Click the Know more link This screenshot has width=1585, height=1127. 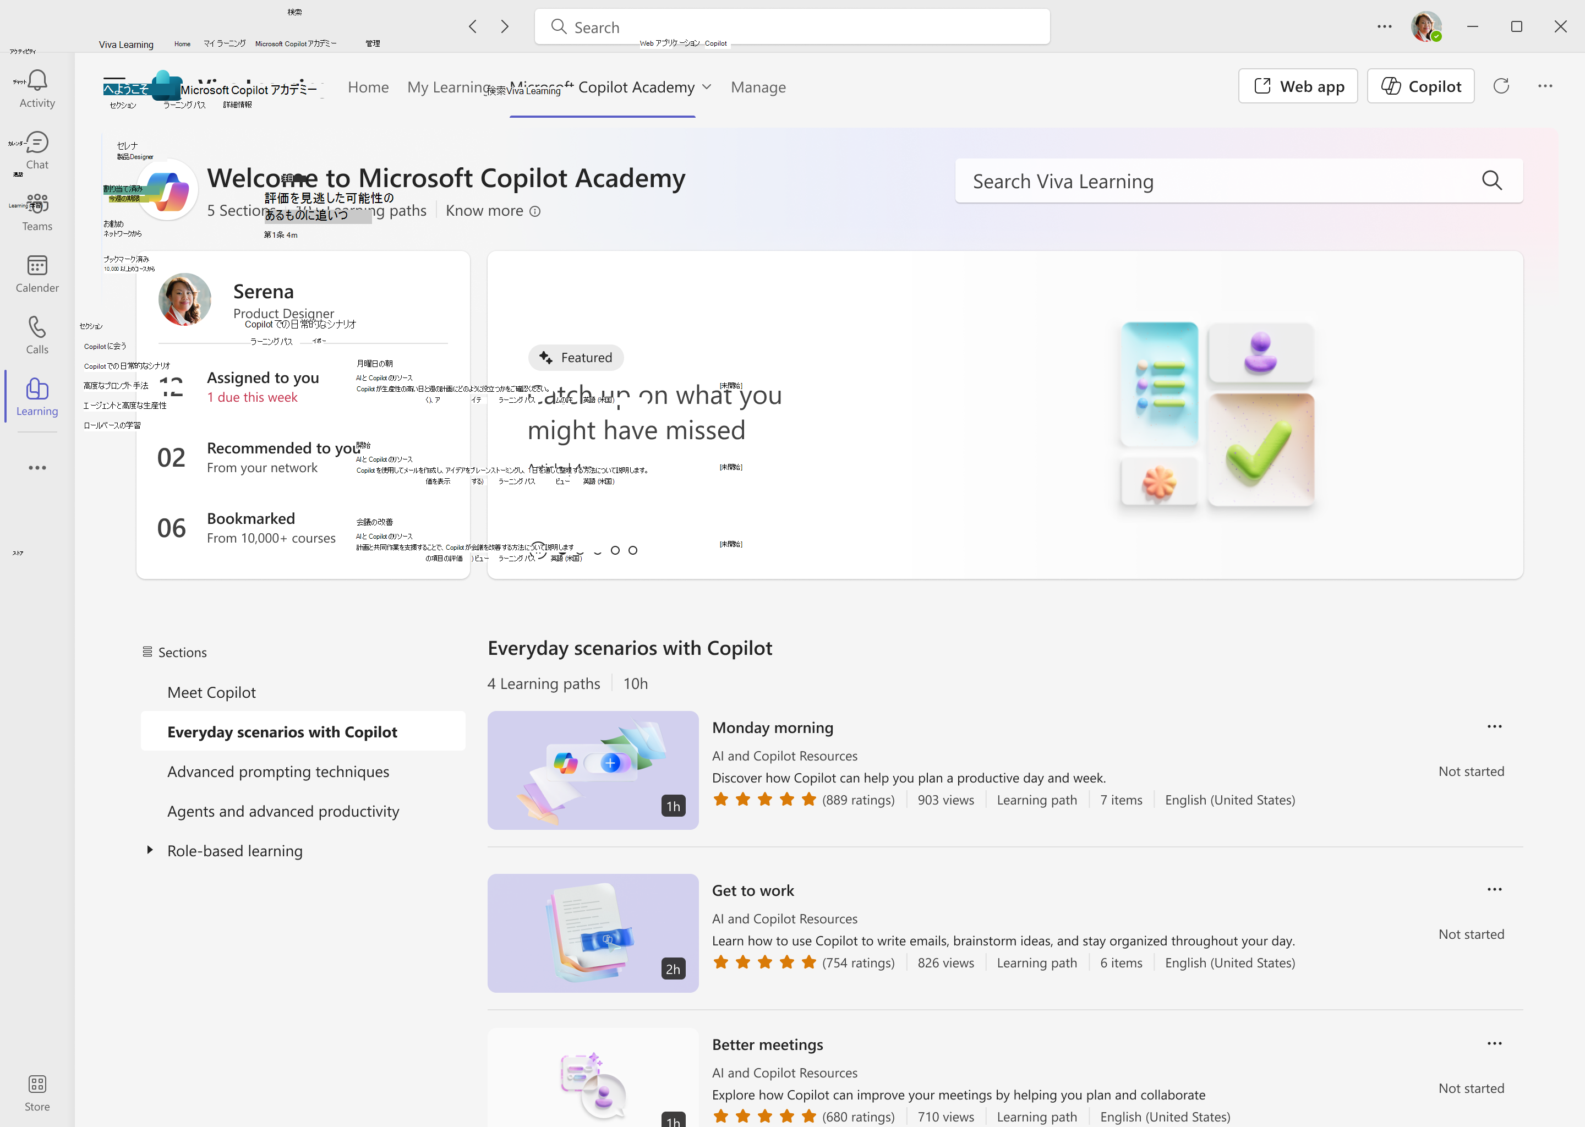click(x=484, y=210)
